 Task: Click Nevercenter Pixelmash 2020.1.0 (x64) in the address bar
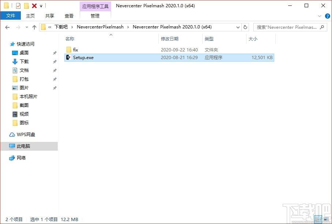172,27
